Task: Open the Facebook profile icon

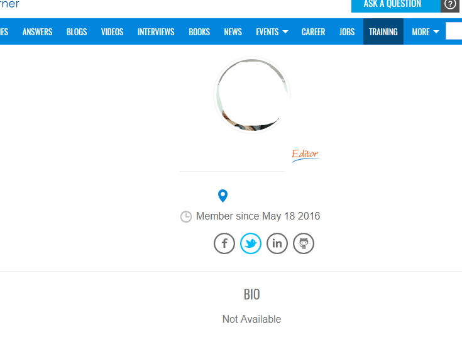Action: tap(224, 243)
